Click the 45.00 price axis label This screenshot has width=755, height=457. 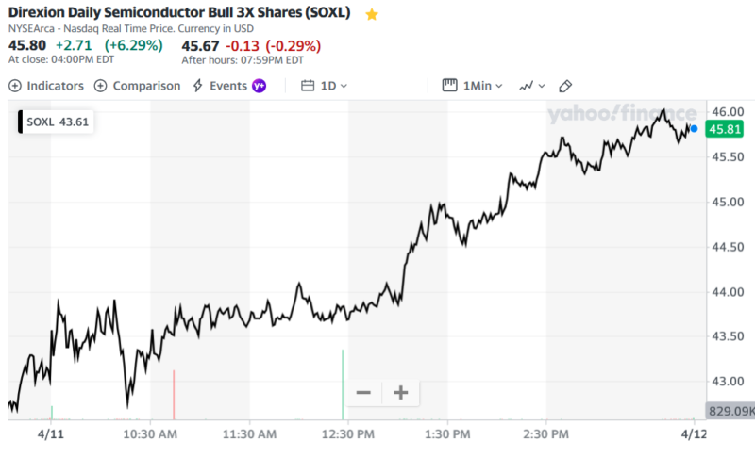728,202
